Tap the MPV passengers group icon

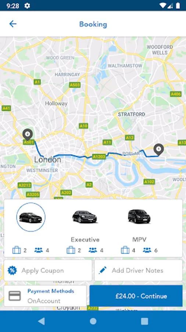[147, 250]
